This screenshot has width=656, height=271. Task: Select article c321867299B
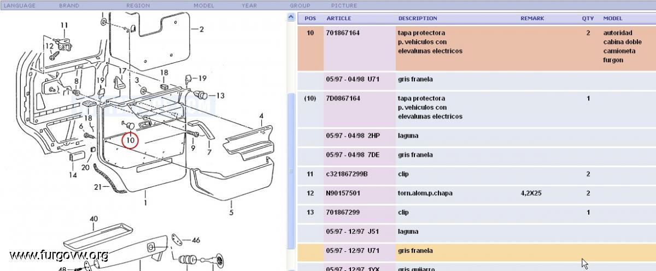[347, 174]
